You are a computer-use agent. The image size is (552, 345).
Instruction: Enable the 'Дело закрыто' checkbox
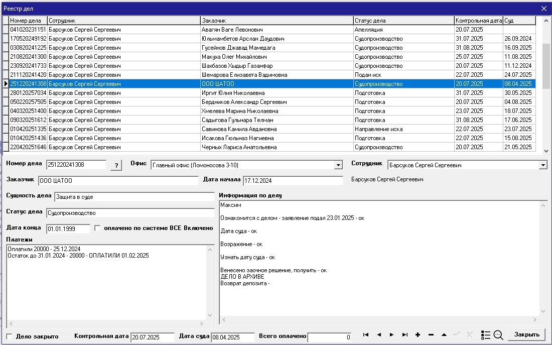(10, 336)
